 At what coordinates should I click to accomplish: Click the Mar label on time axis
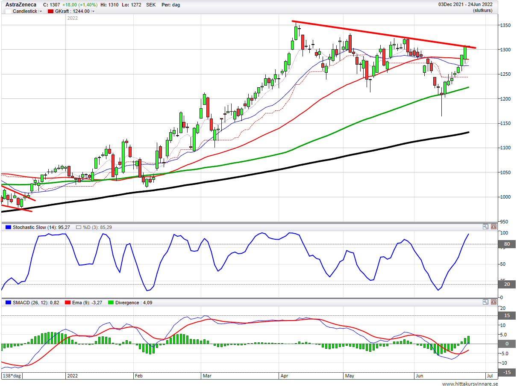tap(207, 376)
